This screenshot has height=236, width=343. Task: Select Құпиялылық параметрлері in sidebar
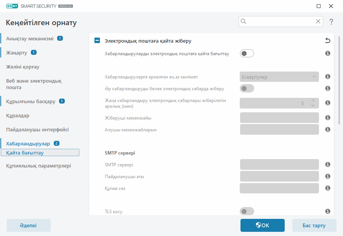(x=38, y=166)
